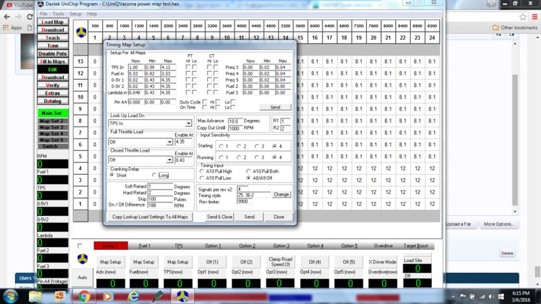This screenshot has width=541, height=304.
Task: Tick the checkbox left of the Timing 1 tab
Action: pos(80,246)
